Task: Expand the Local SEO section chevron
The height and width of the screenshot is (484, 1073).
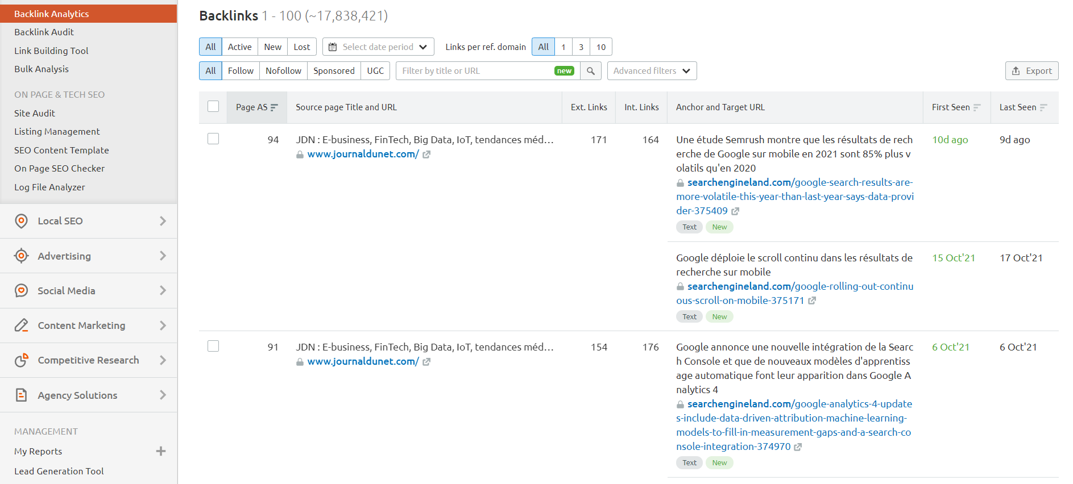Action: 163,221
